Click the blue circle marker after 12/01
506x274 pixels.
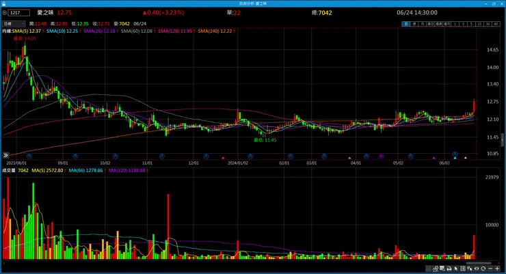[x=207, y=156]
